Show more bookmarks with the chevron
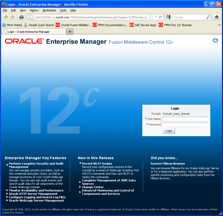223x216 pixels. pos(219,25)
